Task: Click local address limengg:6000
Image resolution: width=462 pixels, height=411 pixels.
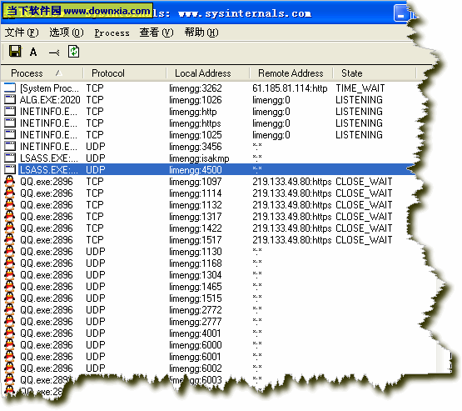Action: (196, 345)
